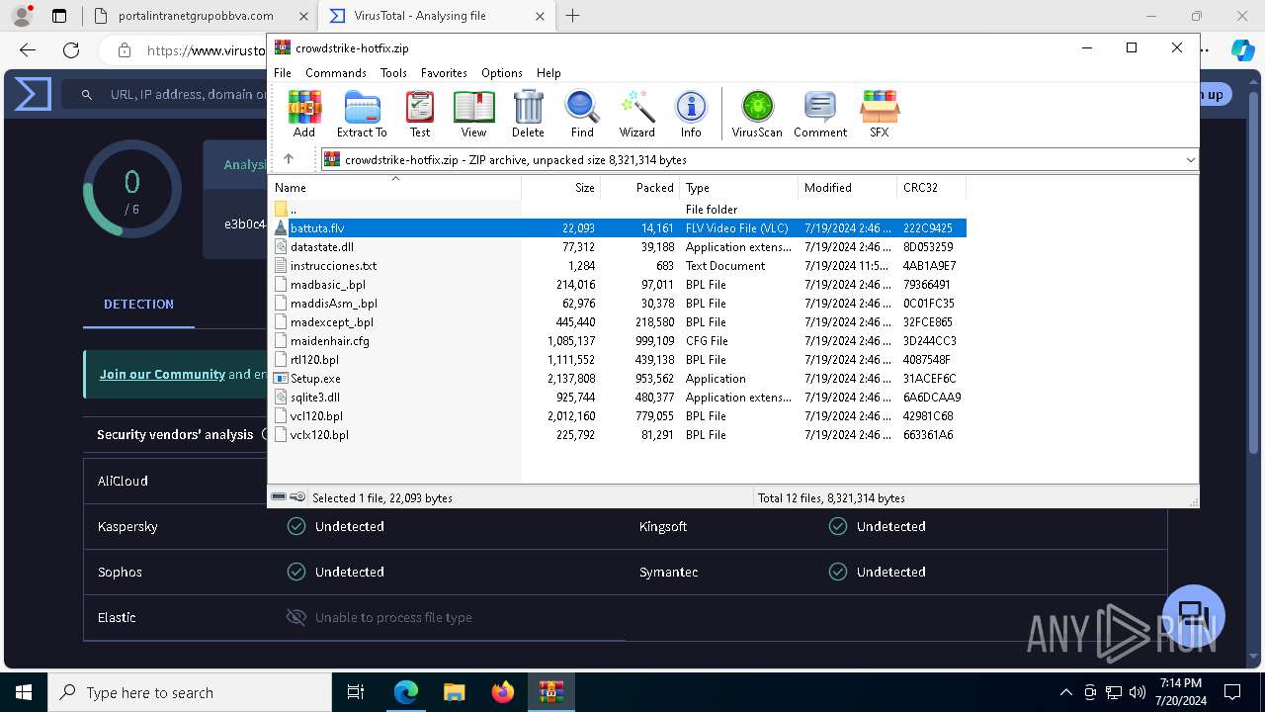Select sqlite3.dll file
The width and height of the screenshot is (1265, 712).
tap(618, 397)
